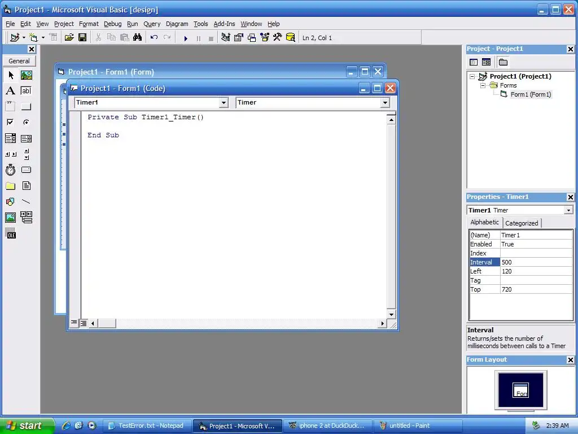Select the Pointer tool in toolbox
578x434 pixels.
(x=11, y=75)
